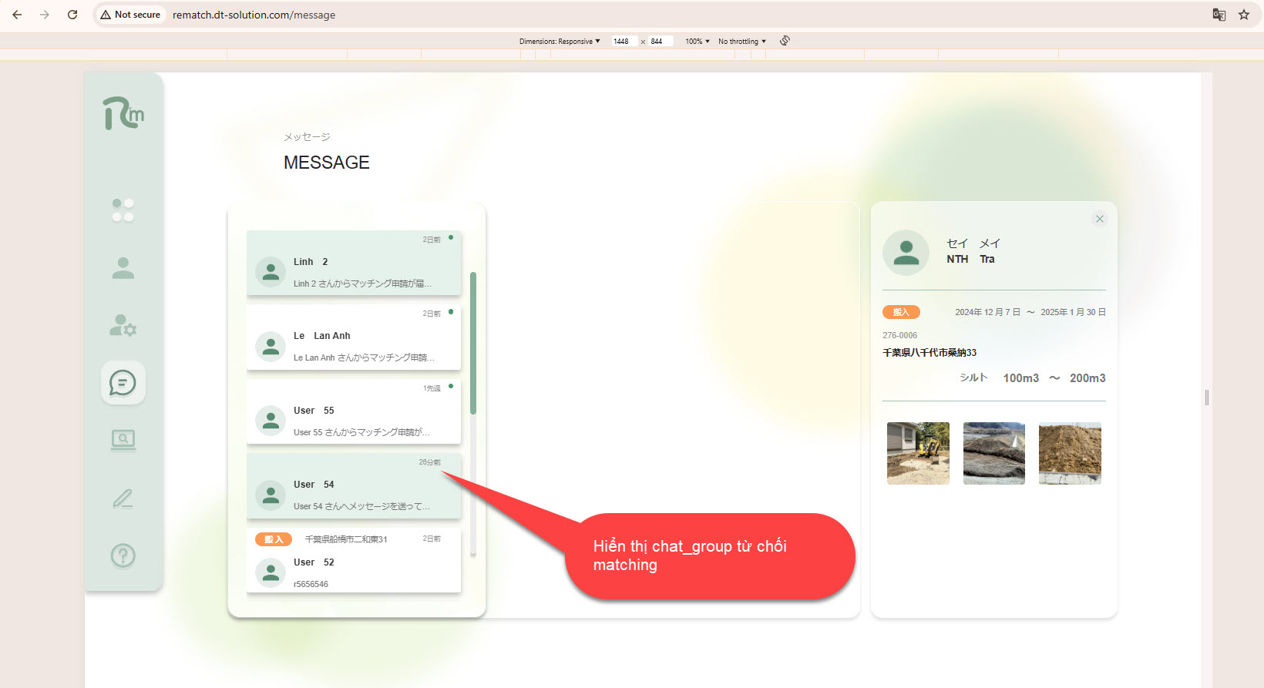Screen dimensions: 1264x688
Task: Open the Linh 2 chat conversation
Action: pyautogui.click(x=354, y=263)
